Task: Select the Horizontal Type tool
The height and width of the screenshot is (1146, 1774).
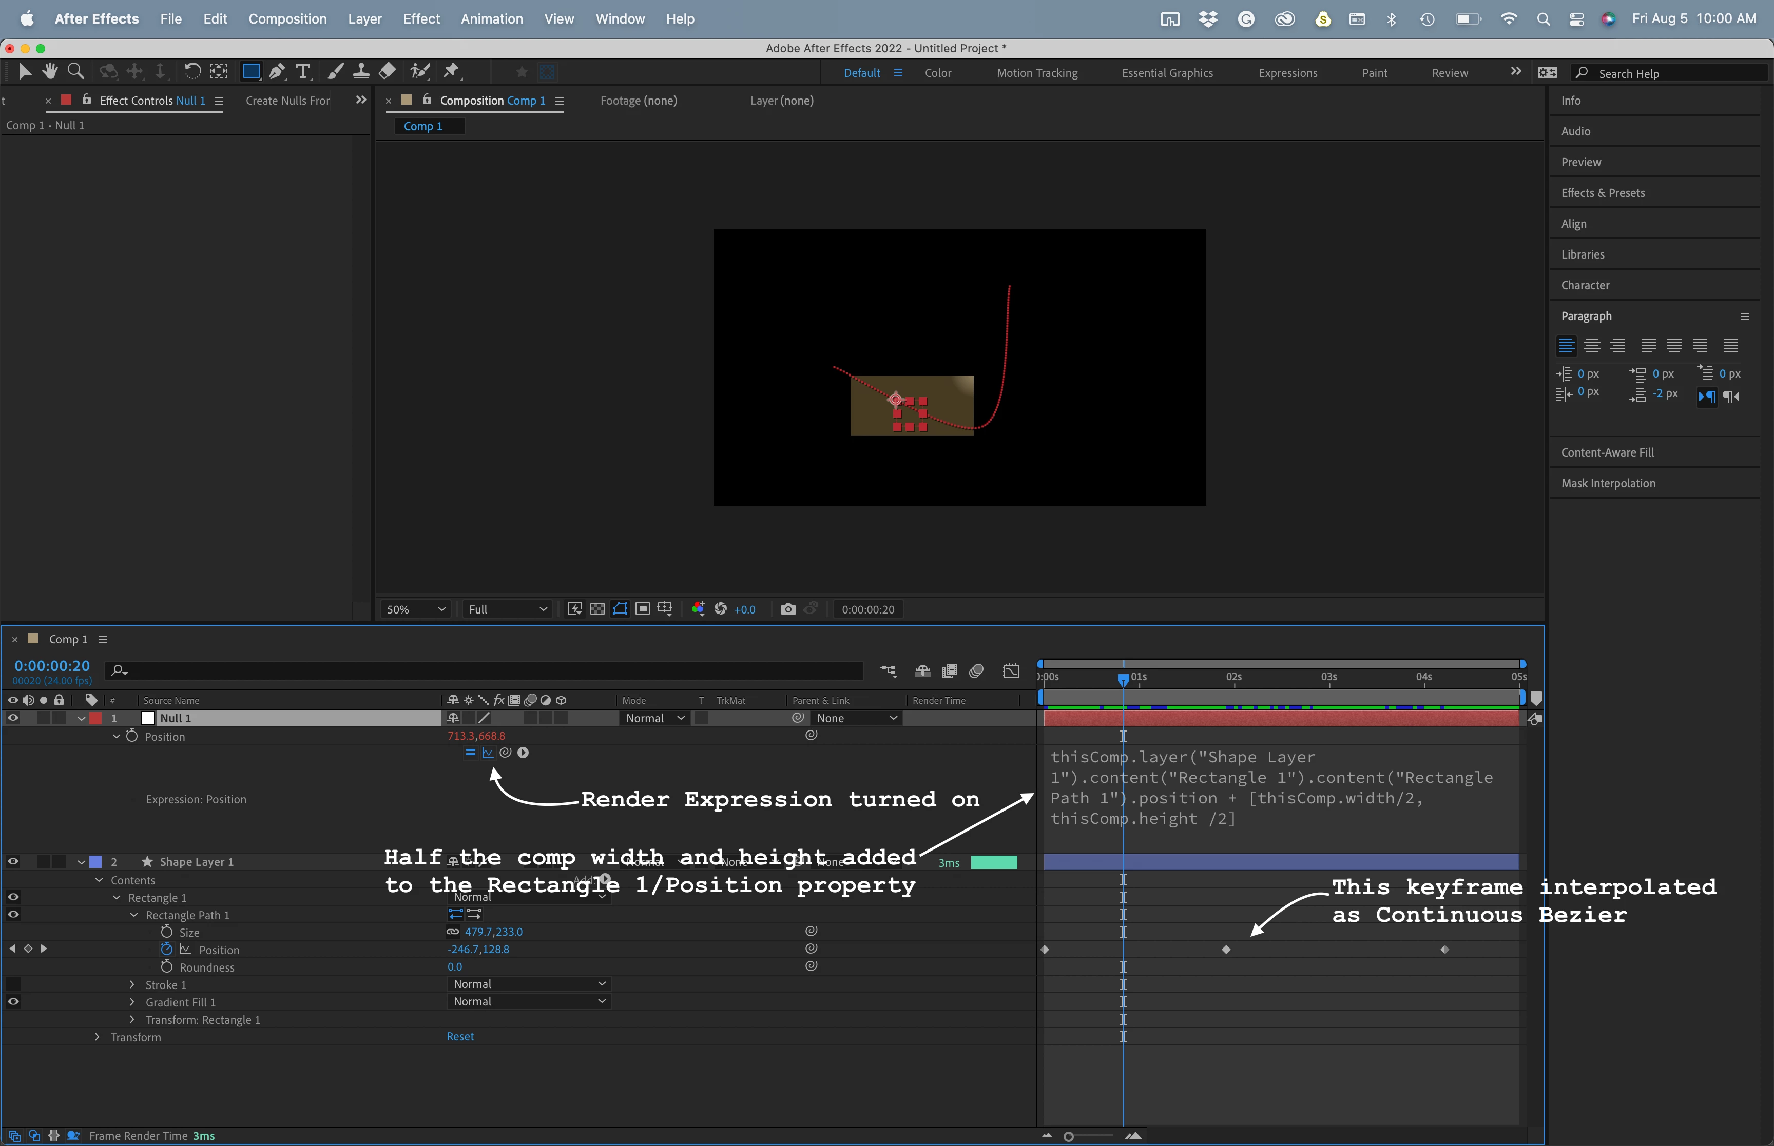Action: (x=302, y=71)
